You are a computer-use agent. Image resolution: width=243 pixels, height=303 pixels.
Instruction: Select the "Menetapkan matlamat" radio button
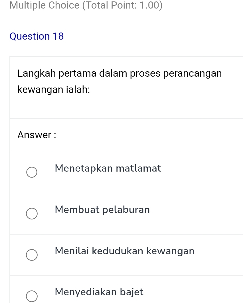(32, 172)
